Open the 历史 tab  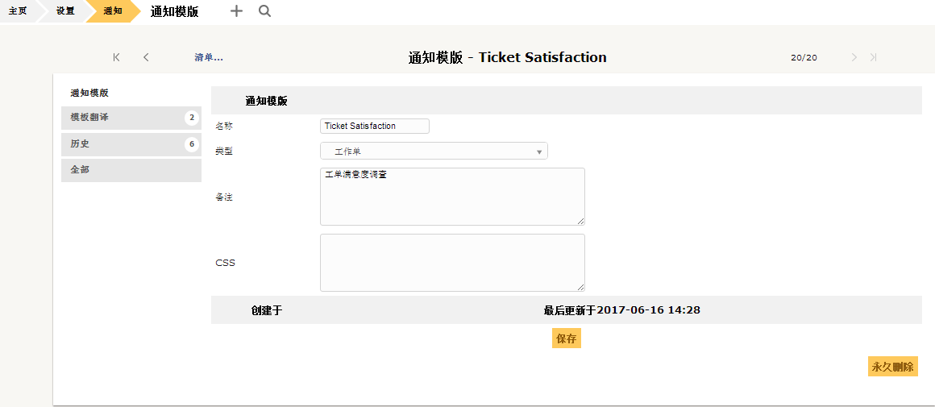[131, 144]
